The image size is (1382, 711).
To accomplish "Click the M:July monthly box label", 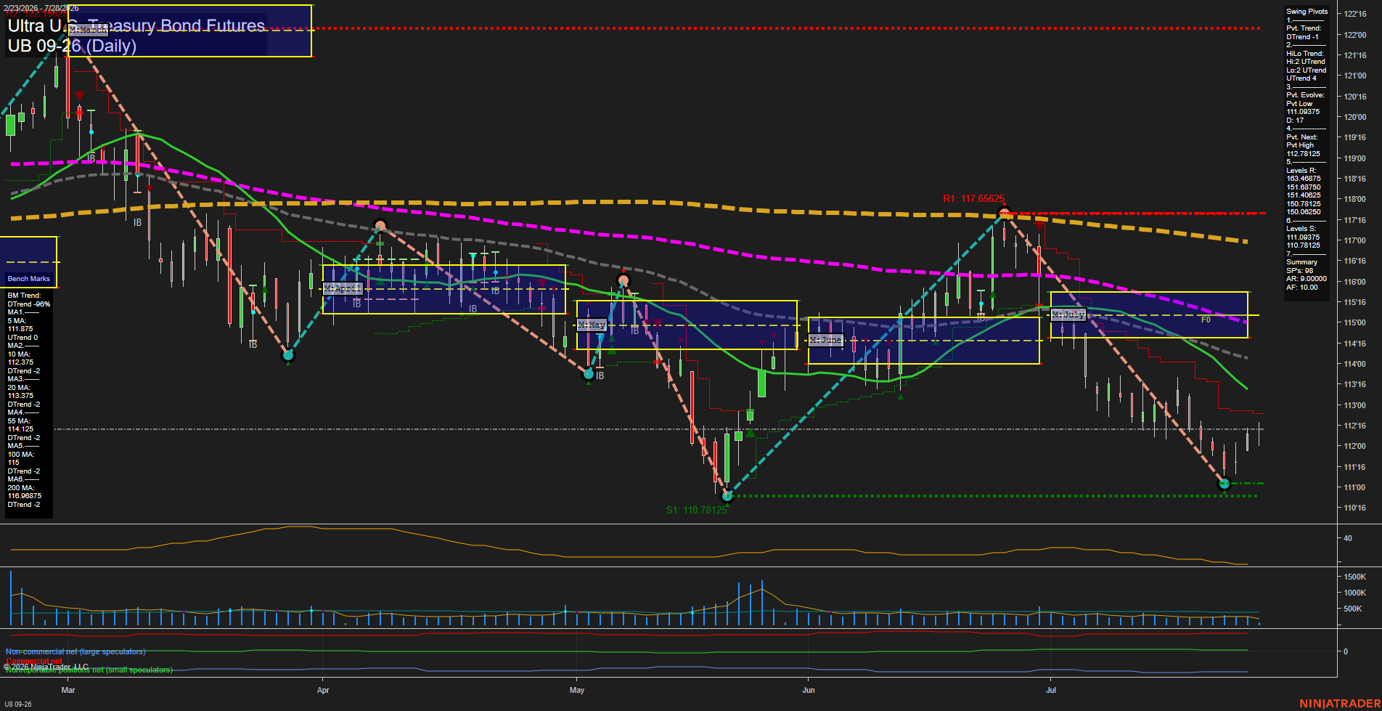I will [1068, 314].
